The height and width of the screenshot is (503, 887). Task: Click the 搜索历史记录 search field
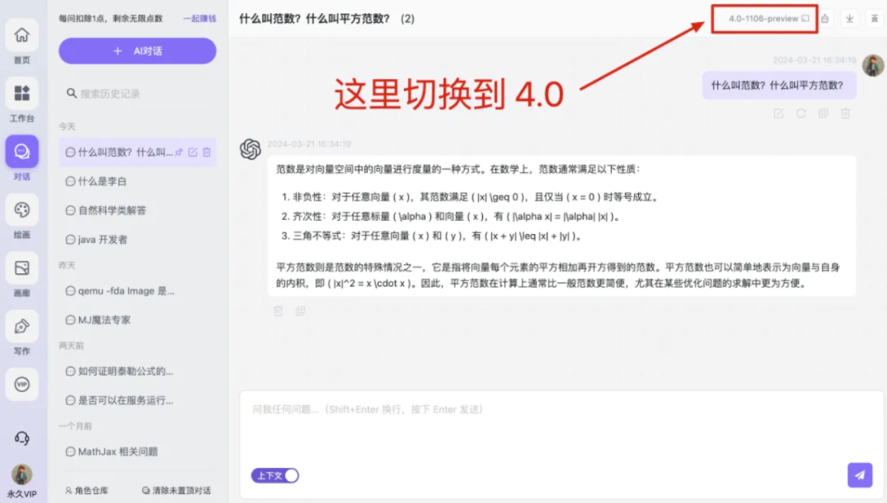(x=137, y=94)
